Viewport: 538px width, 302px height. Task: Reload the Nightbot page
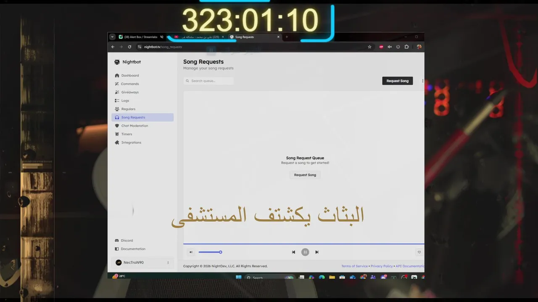coord(129,47)
